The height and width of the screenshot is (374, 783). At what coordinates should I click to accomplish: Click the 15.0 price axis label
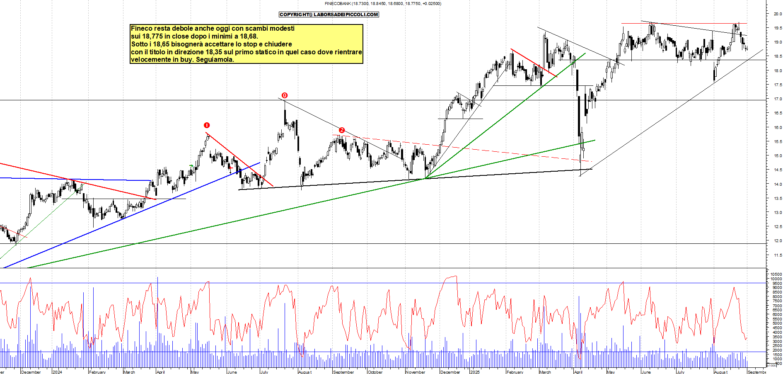[x=778, y=156]
